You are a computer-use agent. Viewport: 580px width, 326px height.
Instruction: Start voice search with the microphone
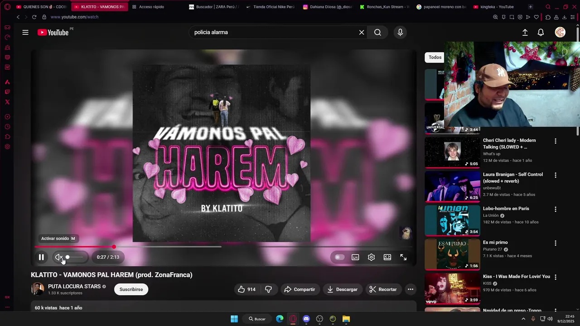400,32
